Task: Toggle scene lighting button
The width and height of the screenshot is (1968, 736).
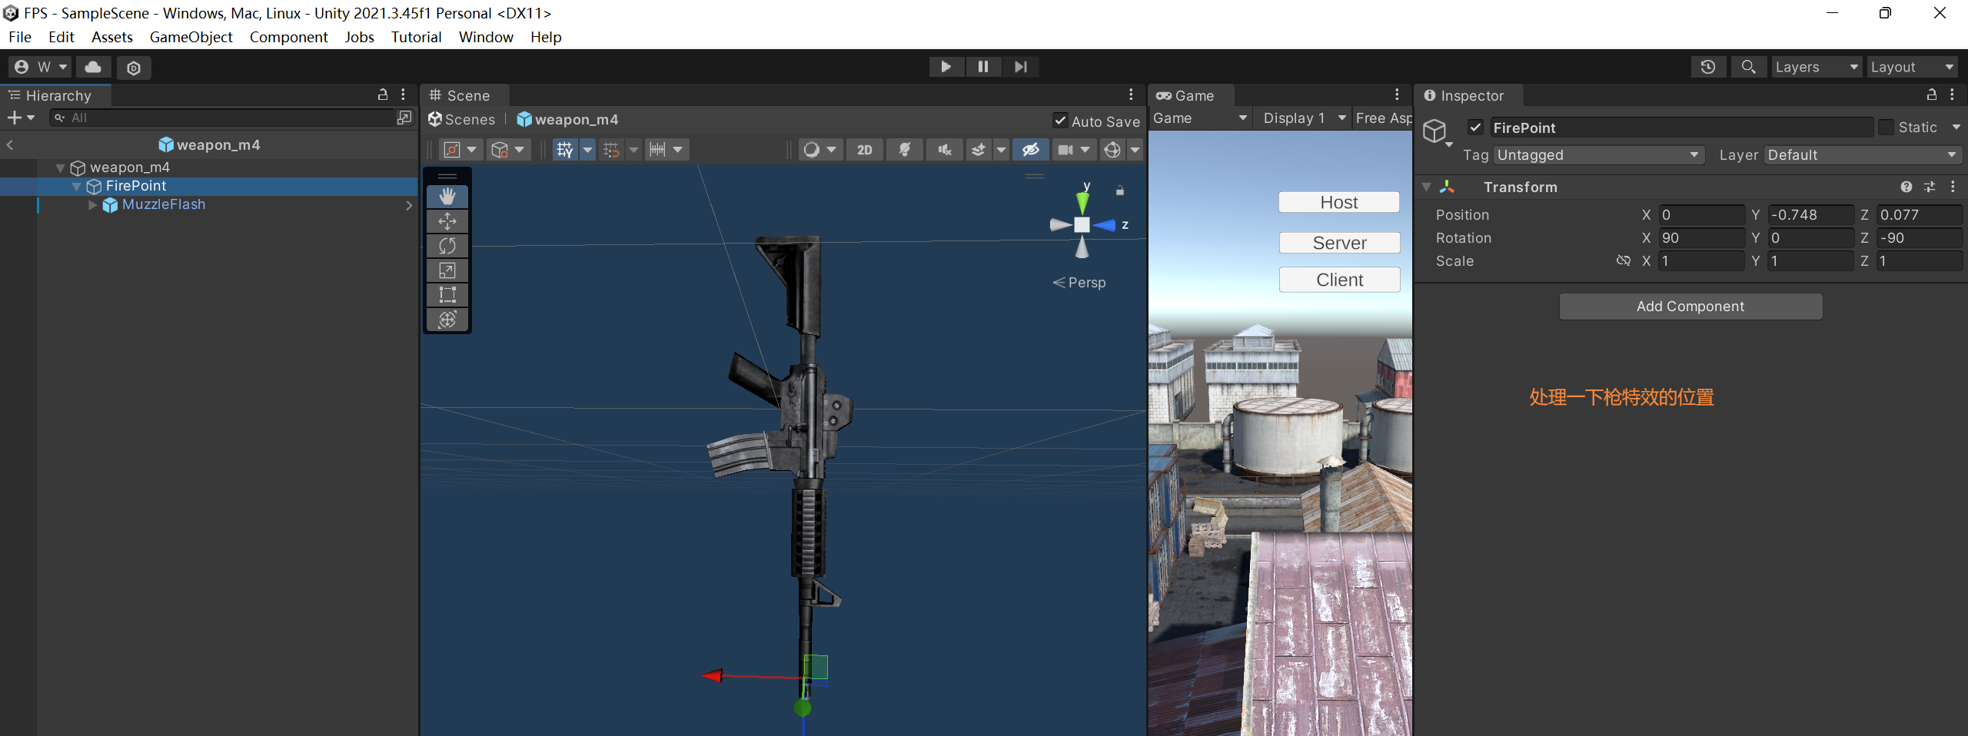Action: [x=905, y=150]
